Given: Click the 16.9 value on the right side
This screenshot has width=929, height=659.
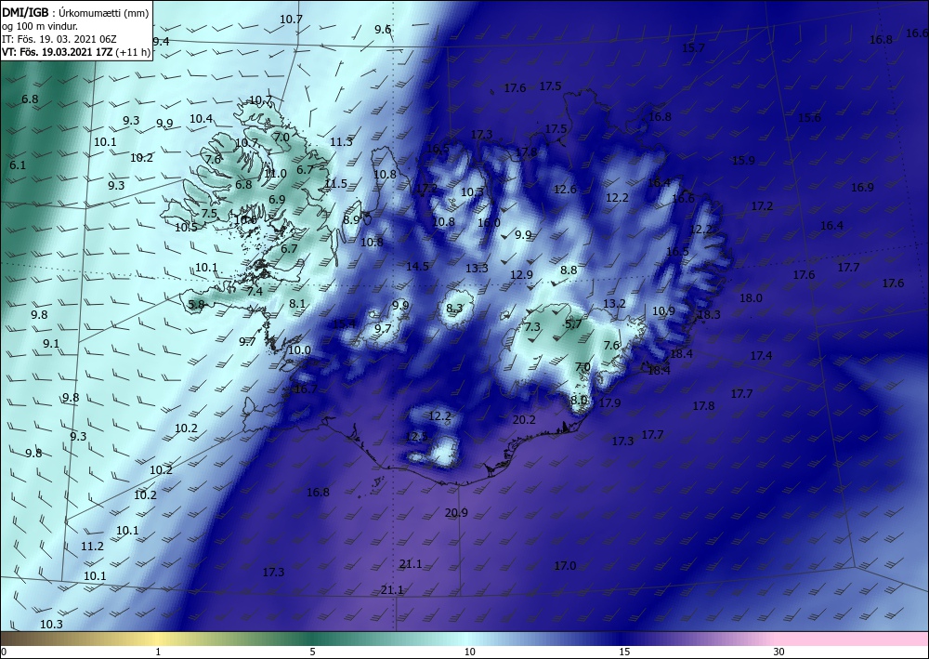Looking at the screenshot, I should pos(863,187).
